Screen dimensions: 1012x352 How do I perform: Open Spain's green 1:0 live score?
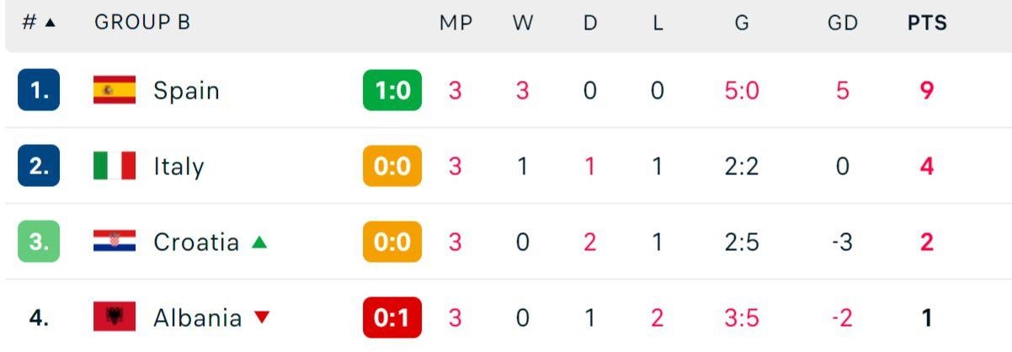click(x=392, y=90)
